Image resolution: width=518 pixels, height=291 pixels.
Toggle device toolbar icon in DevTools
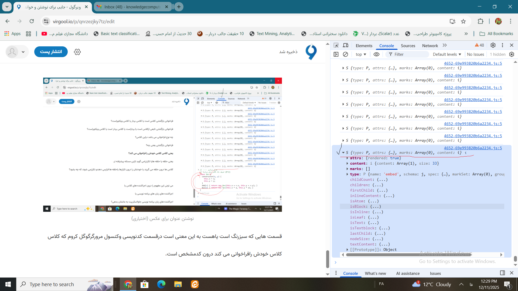[346, 45]
